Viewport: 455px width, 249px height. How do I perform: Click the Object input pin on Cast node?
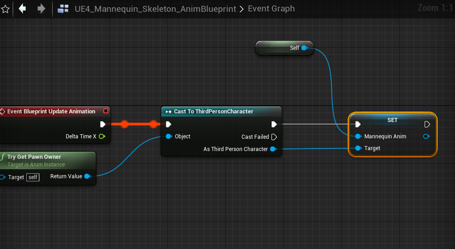pos(169,136)
